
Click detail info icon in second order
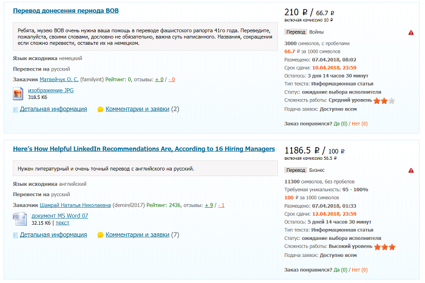coord(15,235)
